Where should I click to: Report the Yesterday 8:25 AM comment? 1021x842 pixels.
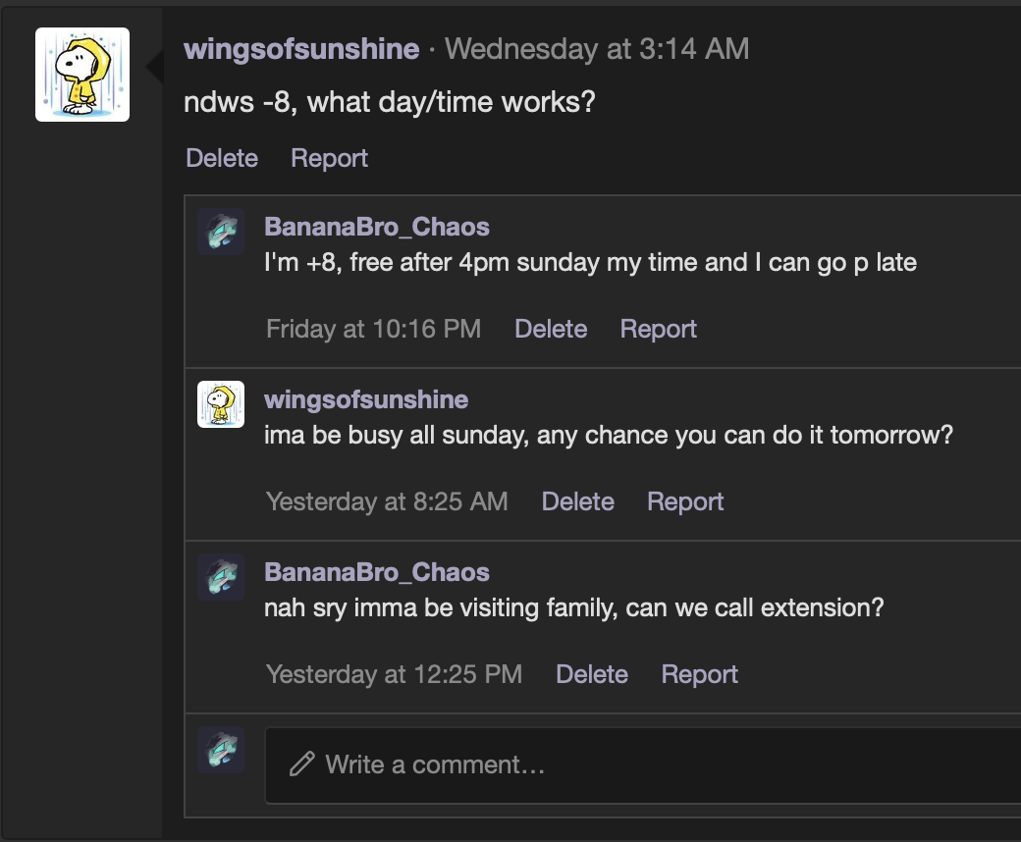685,501
